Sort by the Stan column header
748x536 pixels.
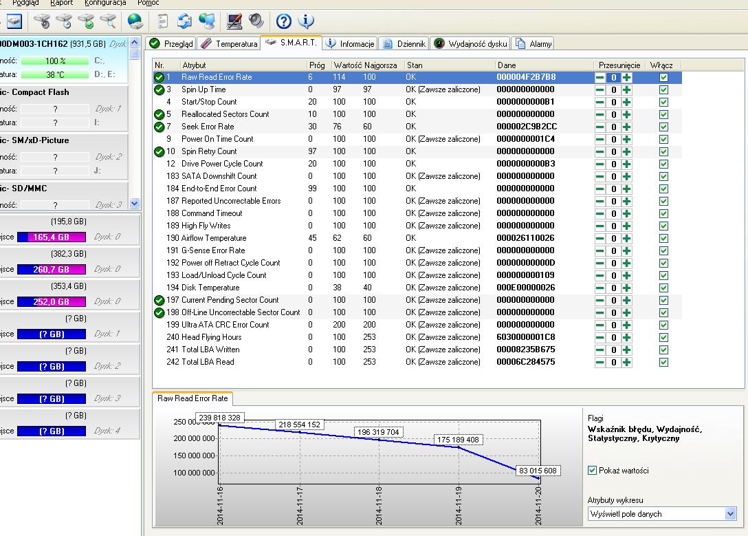pos(449,65)
